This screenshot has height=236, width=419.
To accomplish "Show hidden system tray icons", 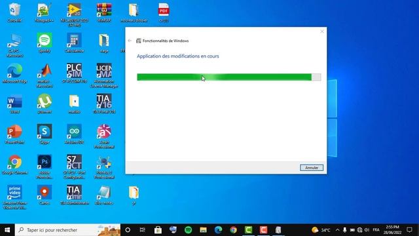I will [337, 230].
